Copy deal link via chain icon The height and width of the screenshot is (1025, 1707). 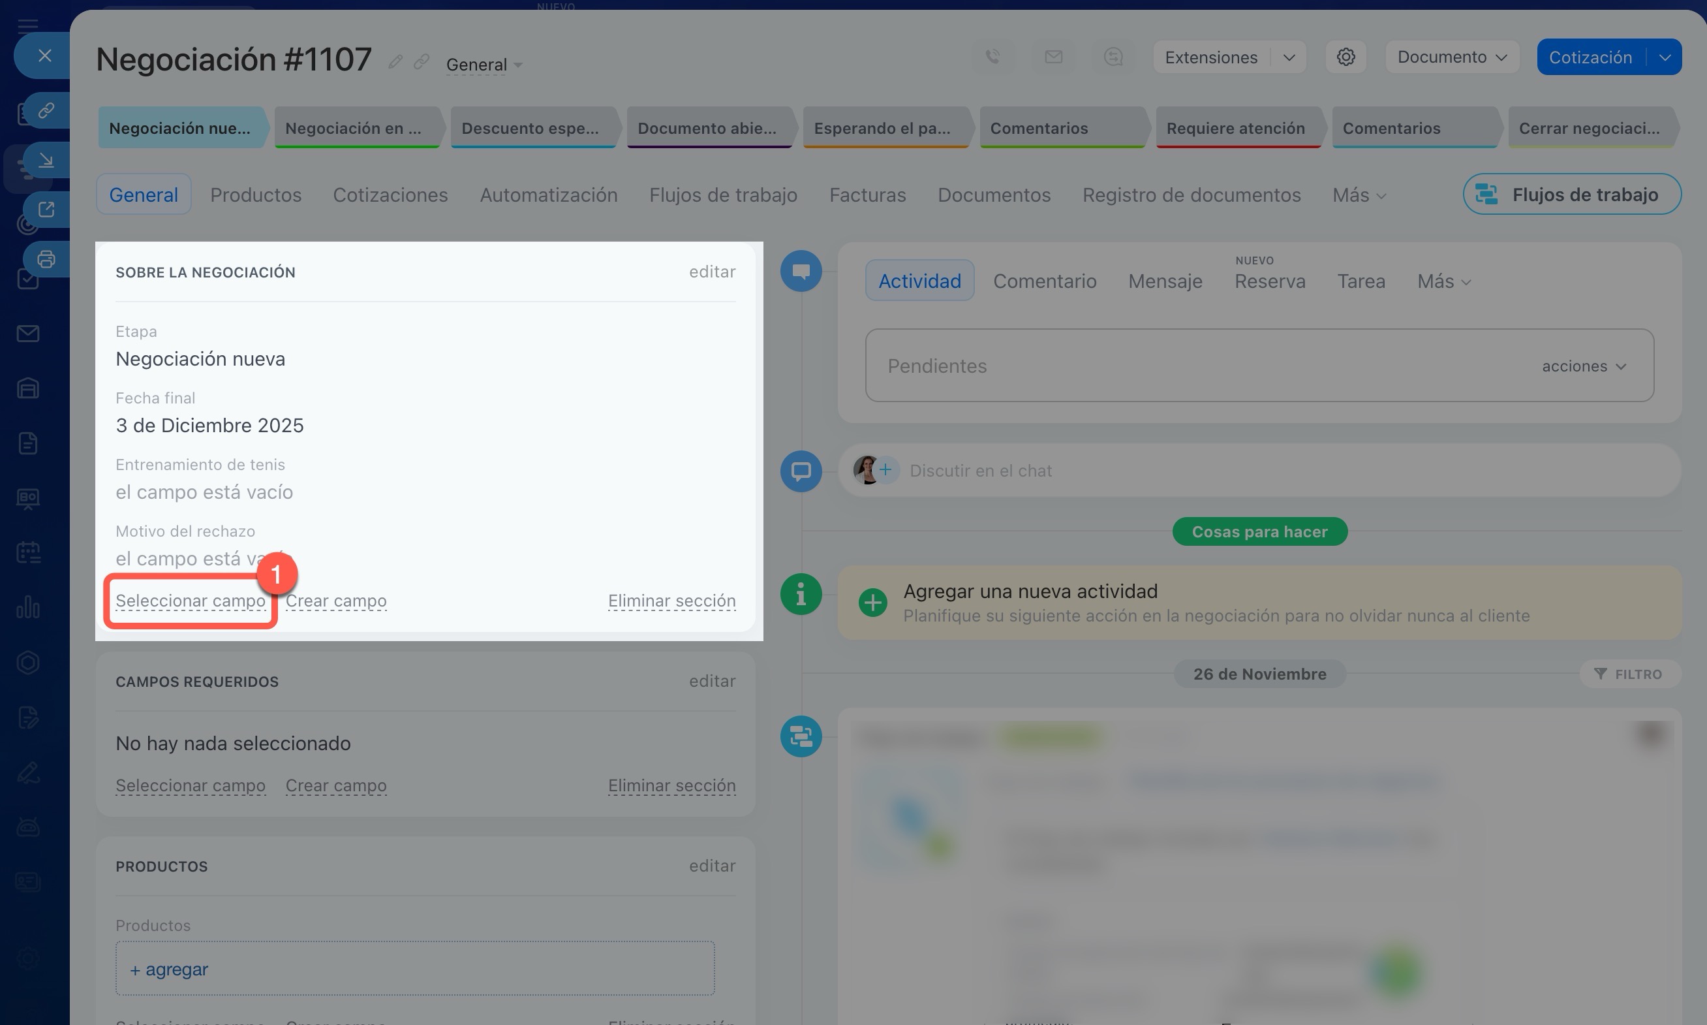pos(421,62)
